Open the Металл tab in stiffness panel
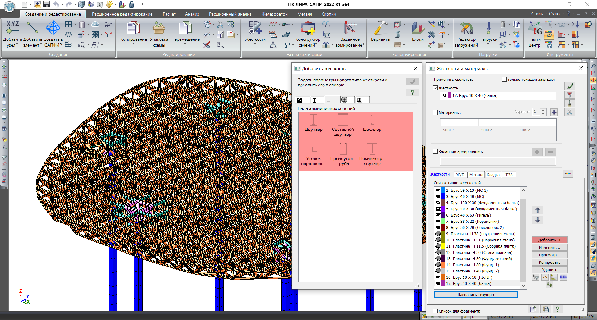The image size is (597, 320). (476, 175)
